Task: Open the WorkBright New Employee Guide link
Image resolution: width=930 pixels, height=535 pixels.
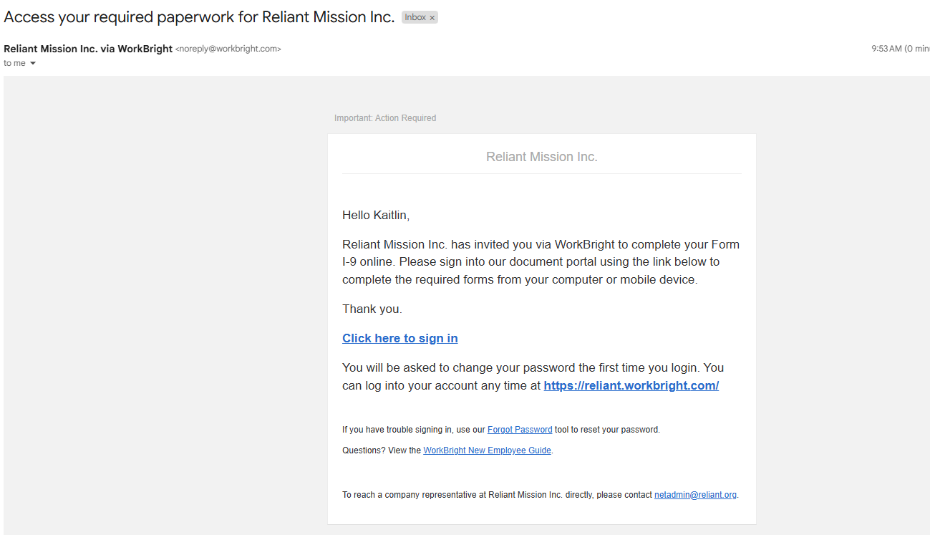Action: coord(487,450)
